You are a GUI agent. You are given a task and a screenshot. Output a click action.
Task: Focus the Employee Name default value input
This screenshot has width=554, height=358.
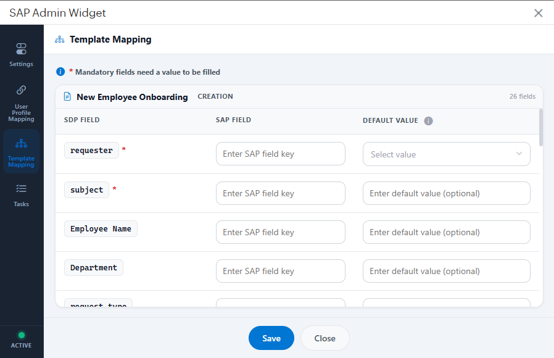[446, 232]
